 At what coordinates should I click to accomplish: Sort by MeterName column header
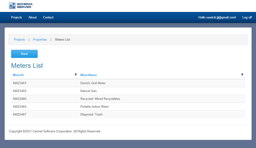tap(89, 75)
